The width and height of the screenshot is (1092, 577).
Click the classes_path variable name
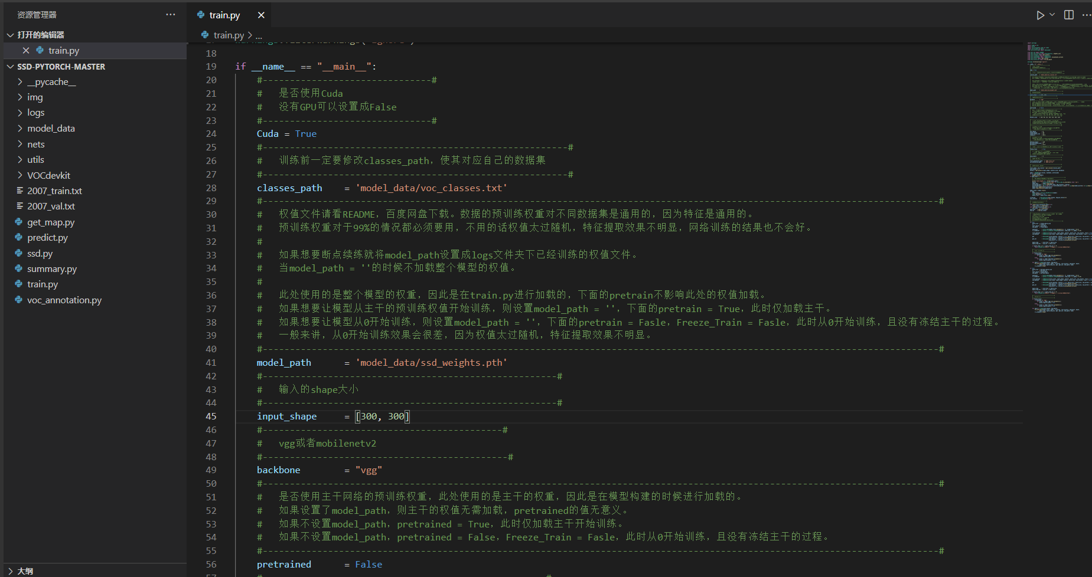(289, 188)
